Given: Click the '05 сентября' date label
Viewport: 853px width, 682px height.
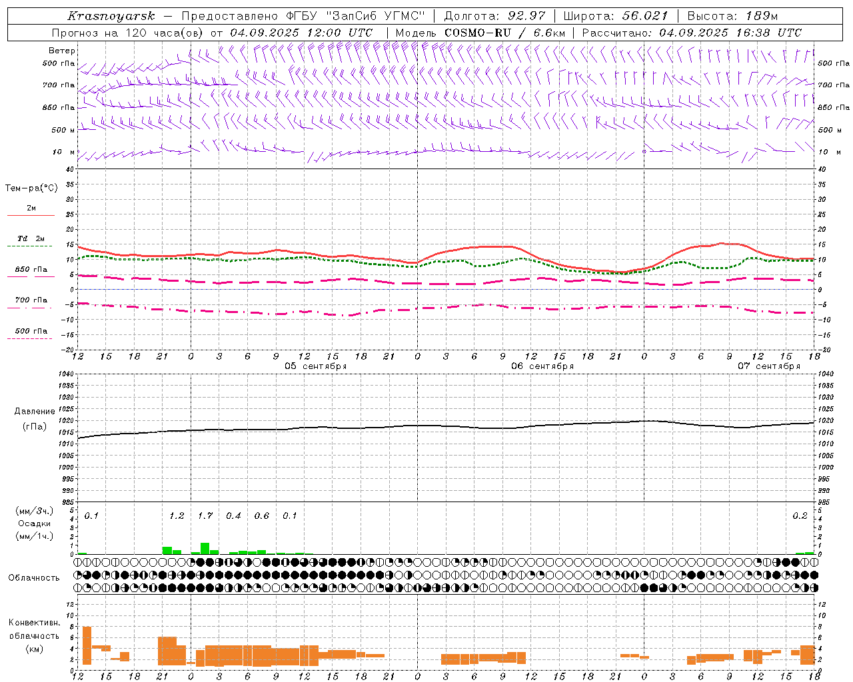Looking at the screenshot, I should coord(316,366).
